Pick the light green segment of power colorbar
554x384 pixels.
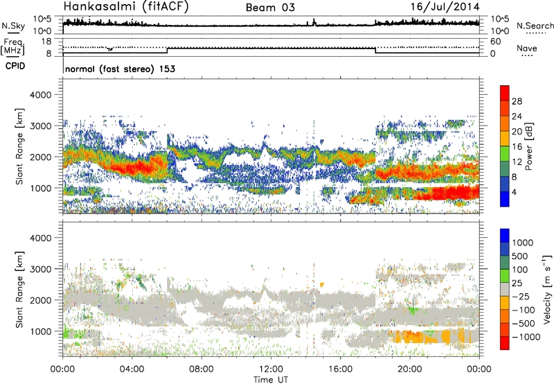click(x=505, y=154)
